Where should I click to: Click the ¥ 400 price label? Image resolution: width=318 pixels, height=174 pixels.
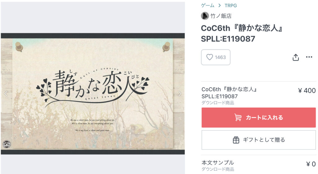tap(307, 91)
